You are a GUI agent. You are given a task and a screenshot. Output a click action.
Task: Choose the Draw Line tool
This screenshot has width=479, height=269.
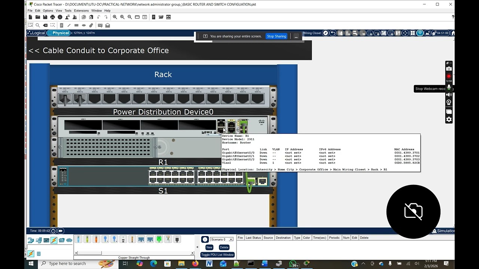pos(69,25)
